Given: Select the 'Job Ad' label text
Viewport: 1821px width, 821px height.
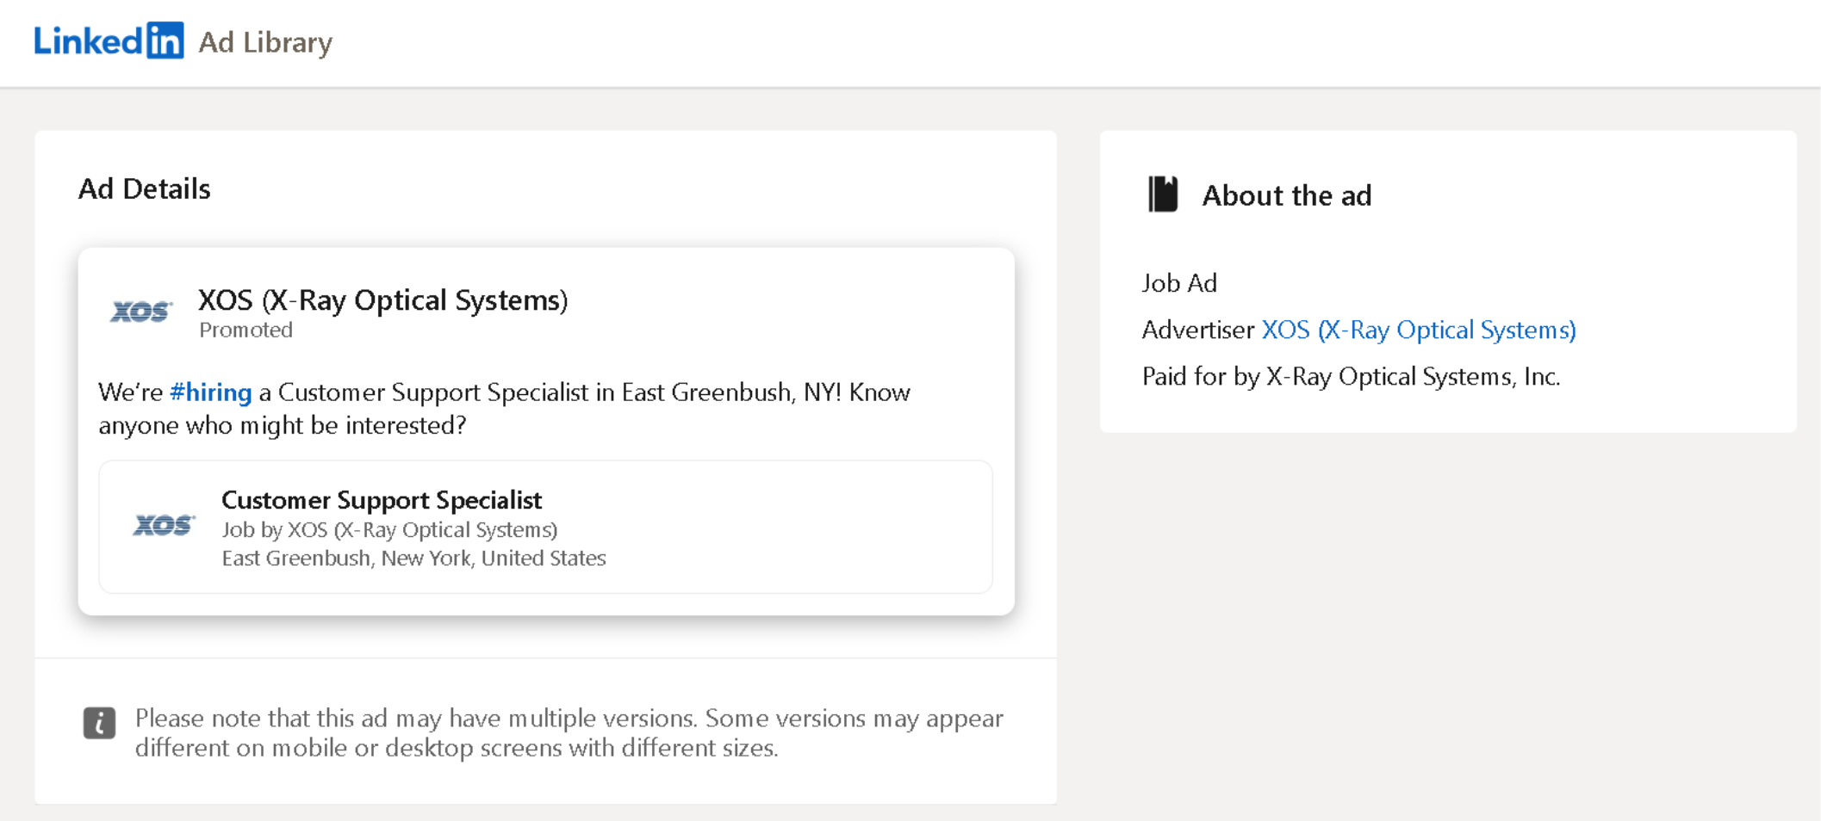Looking at the screenshot, I should [x=1178, y=282].
